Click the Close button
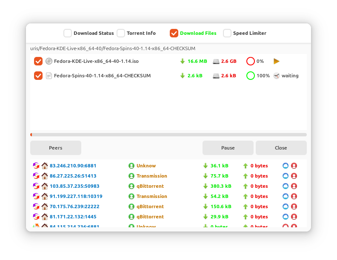Viewport: 337px width, 260px height. 281,148
